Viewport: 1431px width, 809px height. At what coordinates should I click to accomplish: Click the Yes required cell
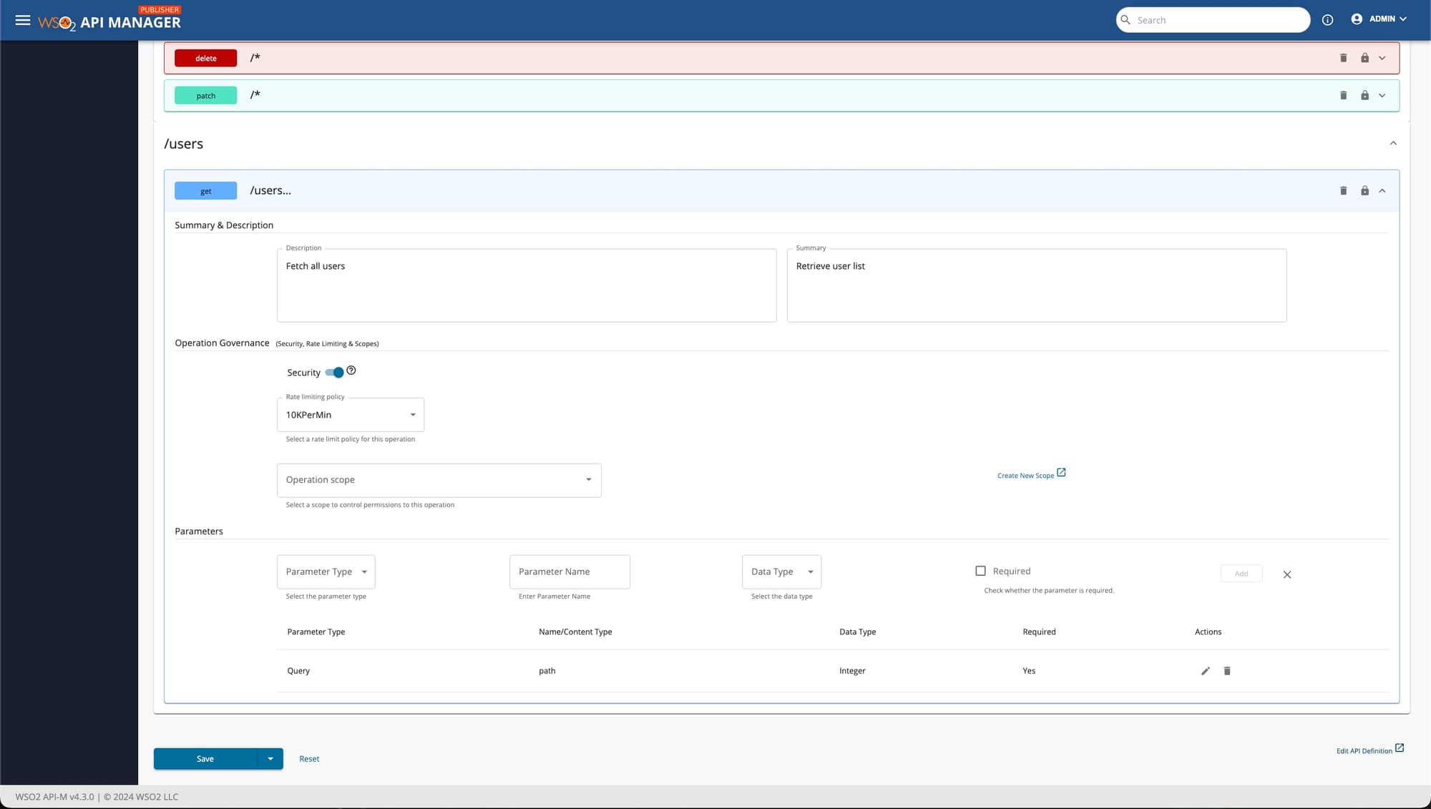1029,671
